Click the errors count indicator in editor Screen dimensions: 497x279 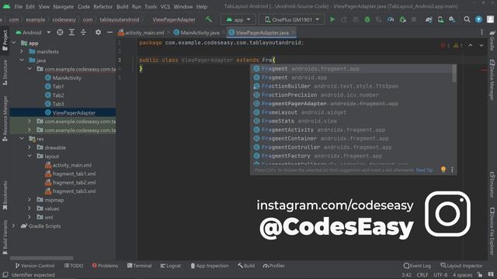coord(445,46)
